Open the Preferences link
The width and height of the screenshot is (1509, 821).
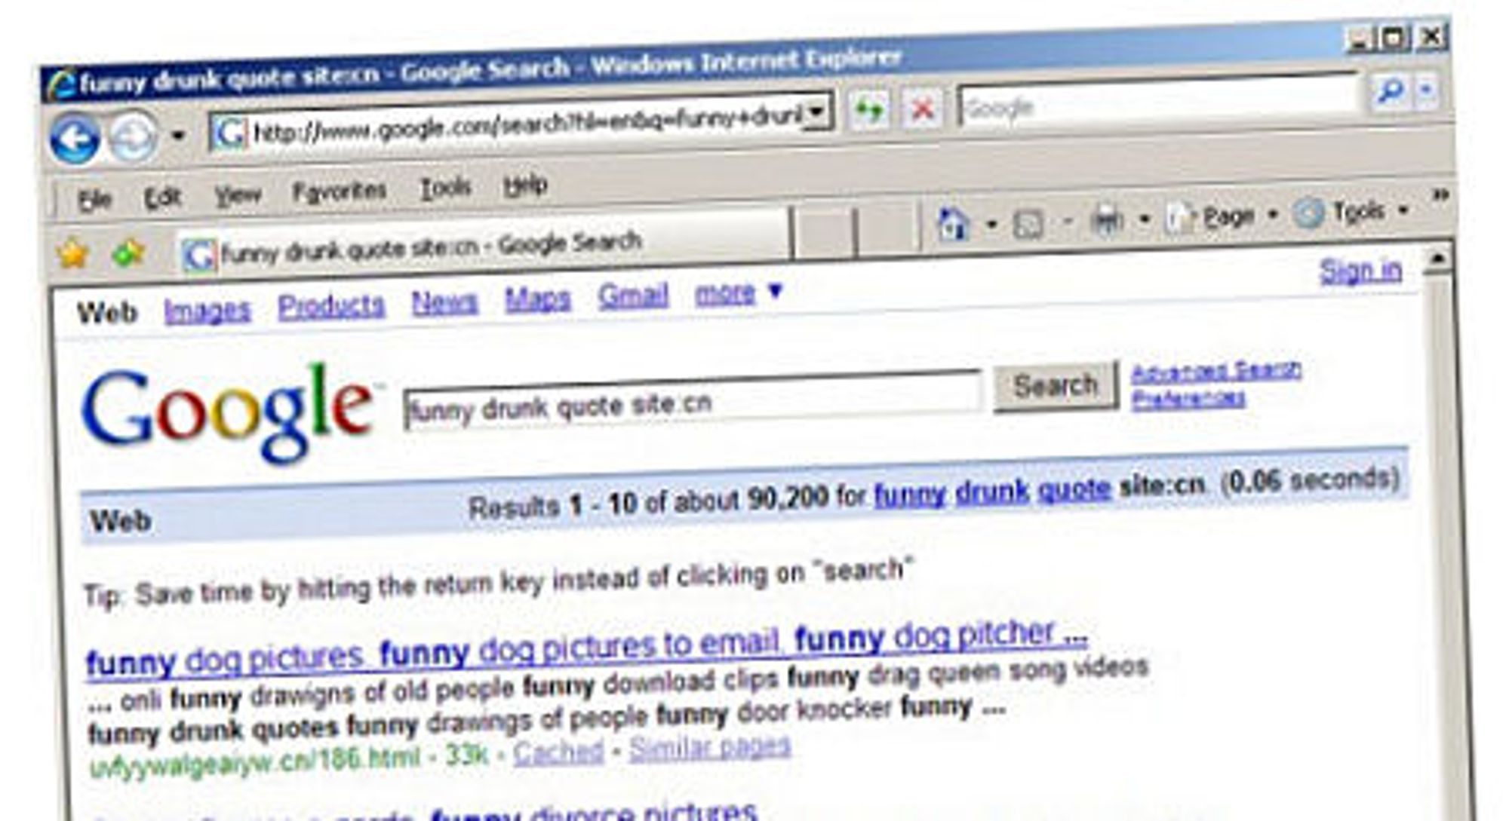tap(1188, 398)
